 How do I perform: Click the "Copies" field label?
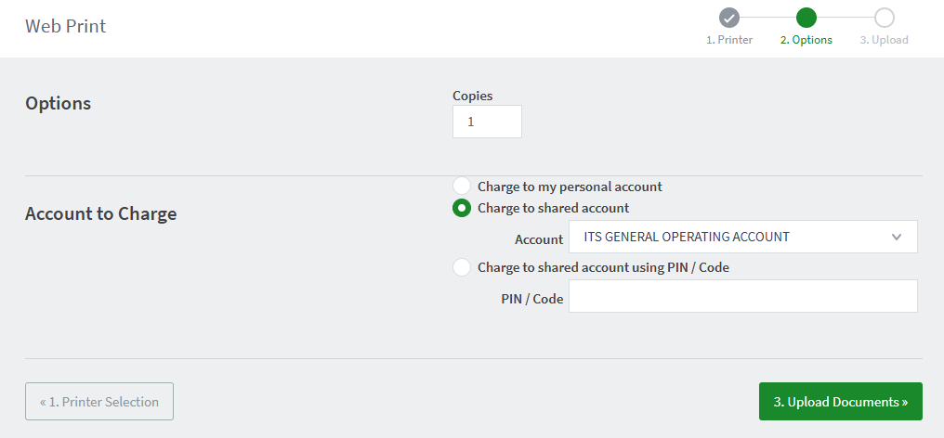(472, 96)
